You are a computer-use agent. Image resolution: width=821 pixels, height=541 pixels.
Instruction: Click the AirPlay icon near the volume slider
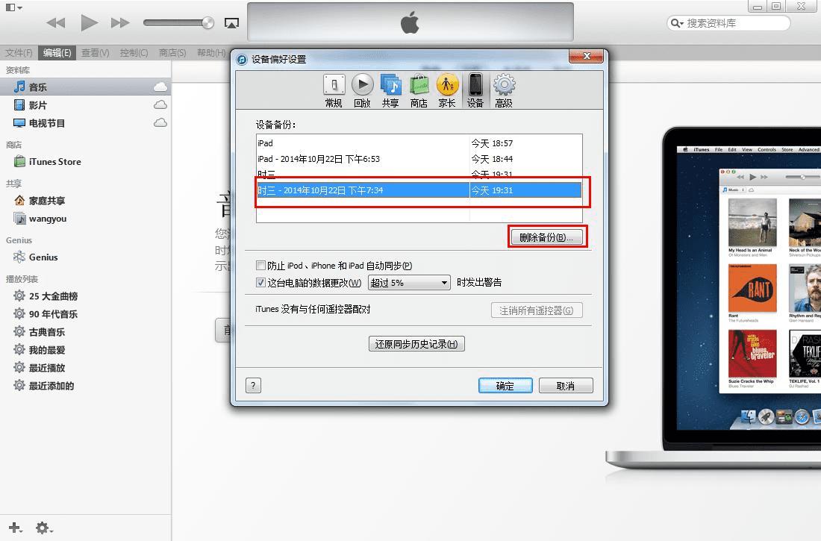click(231, 22)
